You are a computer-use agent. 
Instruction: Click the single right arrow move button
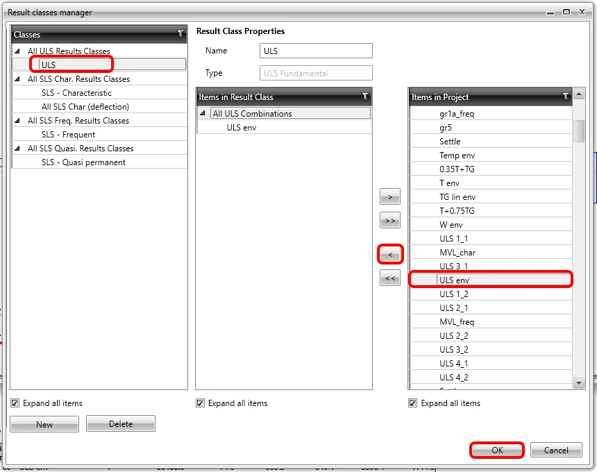click(x=390, y=197)
